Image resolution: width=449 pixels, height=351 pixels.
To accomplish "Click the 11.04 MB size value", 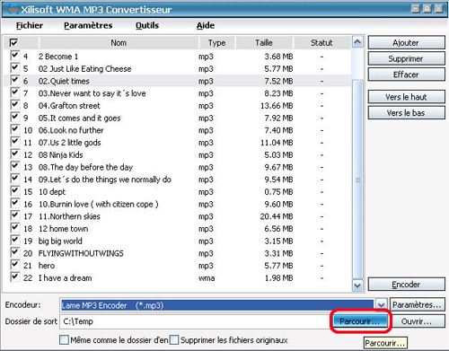I will [277, 143].
